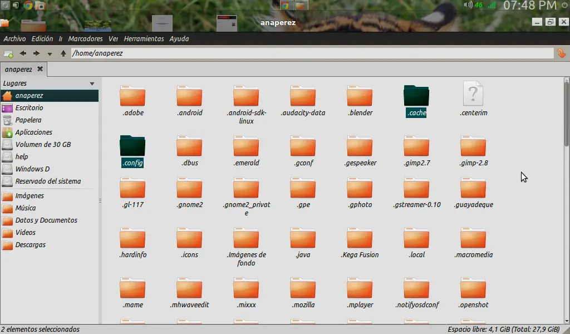Screen dimensions: 570x334
Task: Click the 07:48 PM clock
Action: pyautogui.click(x=530, y=5)
